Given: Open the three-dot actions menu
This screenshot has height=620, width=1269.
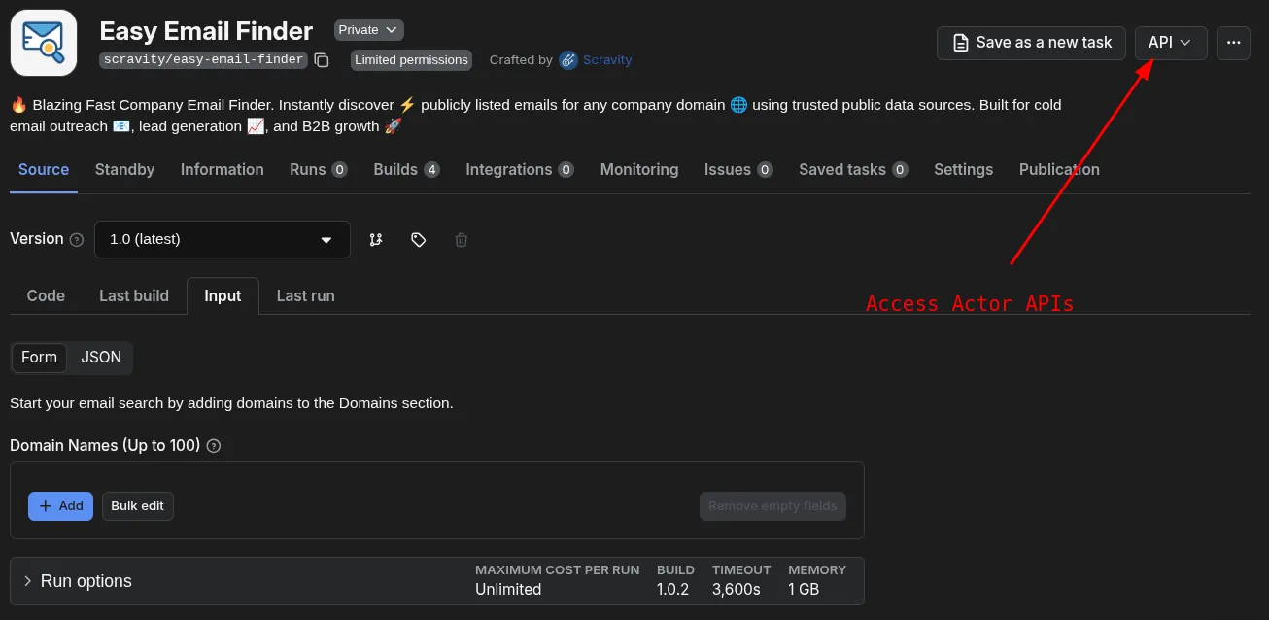Looking at the screenshot, I should tap(1233, 43).
